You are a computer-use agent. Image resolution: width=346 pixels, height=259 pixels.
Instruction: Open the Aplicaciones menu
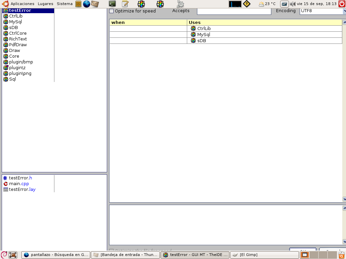[x=22, y=4]
